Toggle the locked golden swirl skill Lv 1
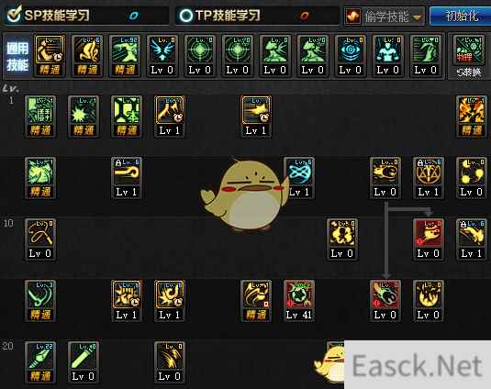The image size is (491, 389). point(127,177)
